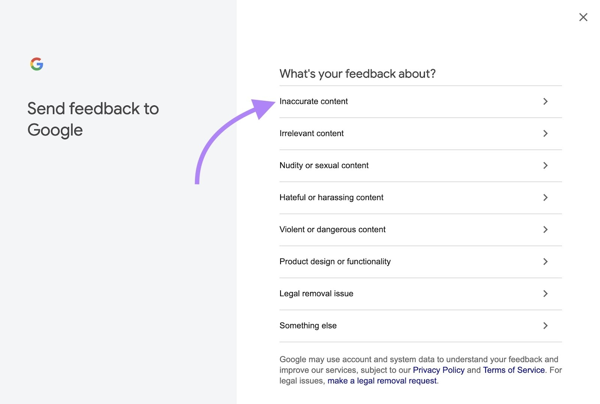
Task: Click the chevron for Hateful or harassing content
Action: click(x=546, y=198)
